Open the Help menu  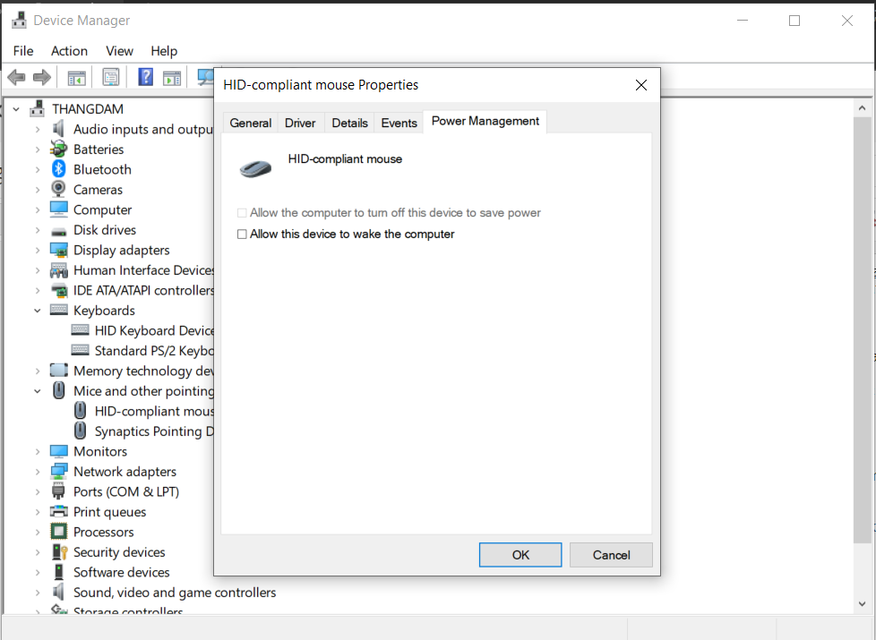164,51
